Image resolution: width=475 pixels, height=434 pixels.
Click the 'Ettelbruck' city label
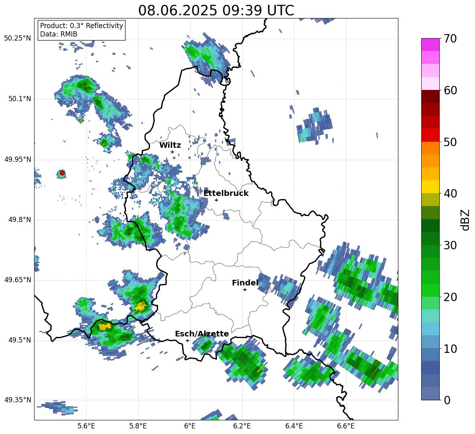pyautogui.click(x=226, y=194)
